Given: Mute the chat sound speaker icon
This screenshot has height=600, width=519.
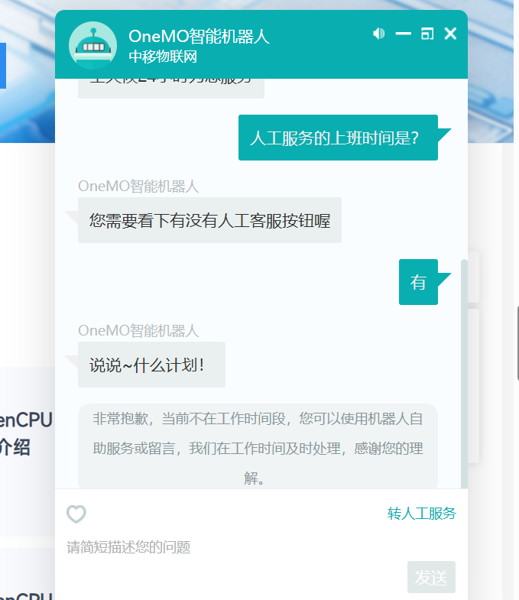Looking at the screenshot, I should pyautogui.click(x=378, y=34).
